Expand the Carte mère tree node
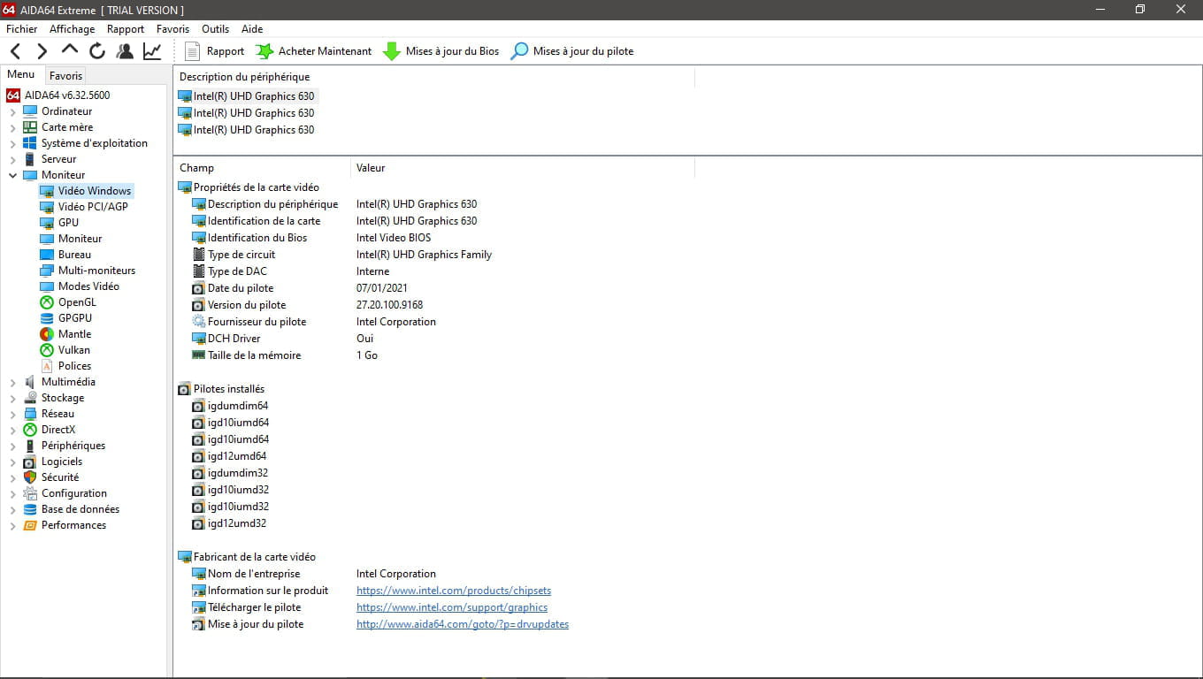This screenshot has width=1203, height=679. point(12,127)
